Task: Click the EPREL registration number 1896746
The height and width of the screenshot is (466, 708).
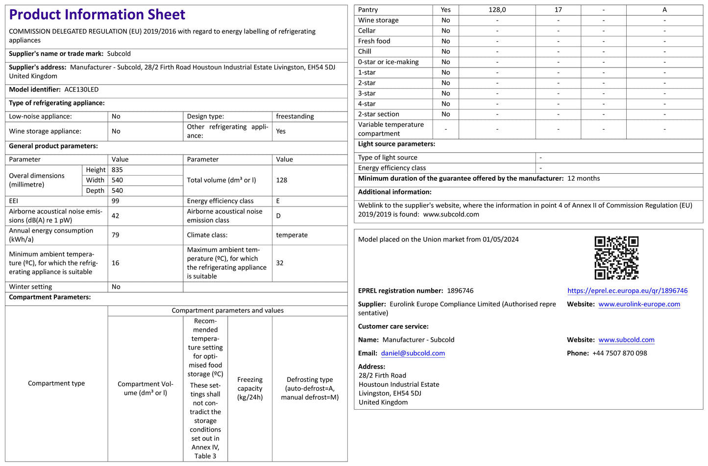Action: click(x=460, y=291)
